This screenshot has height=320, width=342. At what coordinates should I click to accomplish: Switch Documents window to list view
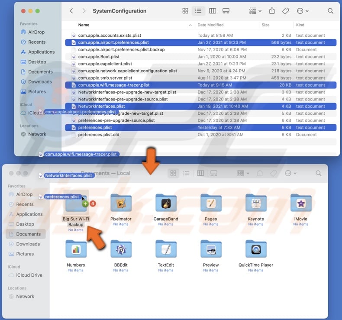[186, 173]
